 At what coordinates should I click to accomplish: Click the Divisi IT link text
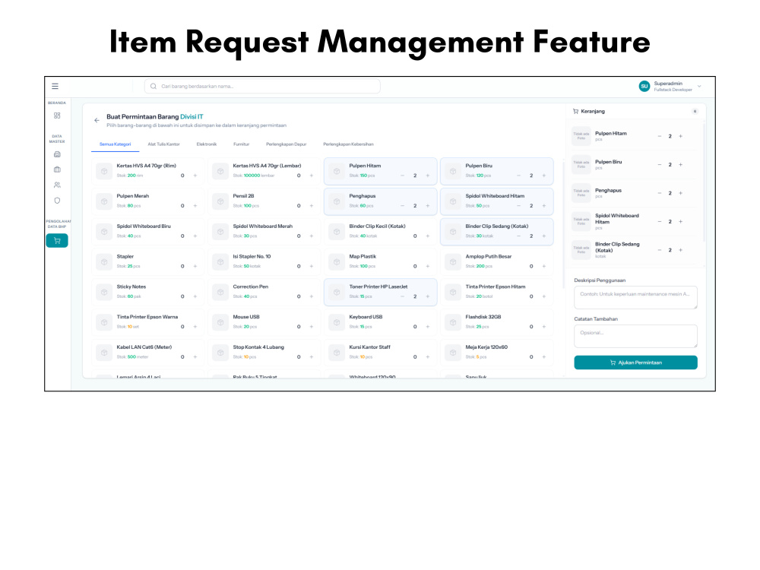192,117
